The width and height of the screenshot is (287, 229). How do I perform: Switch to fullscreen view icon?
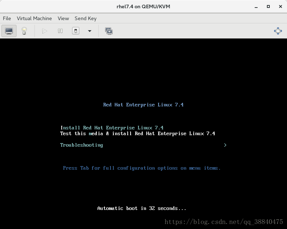[x=278, y=31]
